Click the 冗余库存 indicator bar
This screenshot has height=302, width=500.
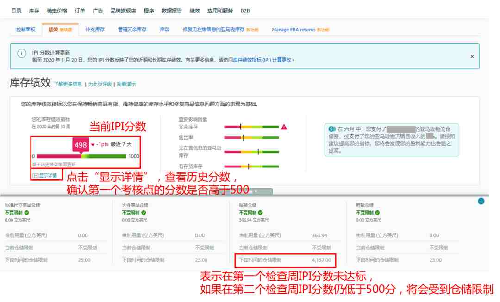tap(251, 127)
